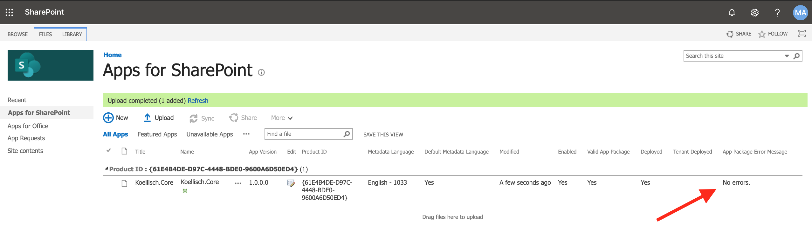
Task: Select the Featured Apps view
Action: [x=157, y=134]
